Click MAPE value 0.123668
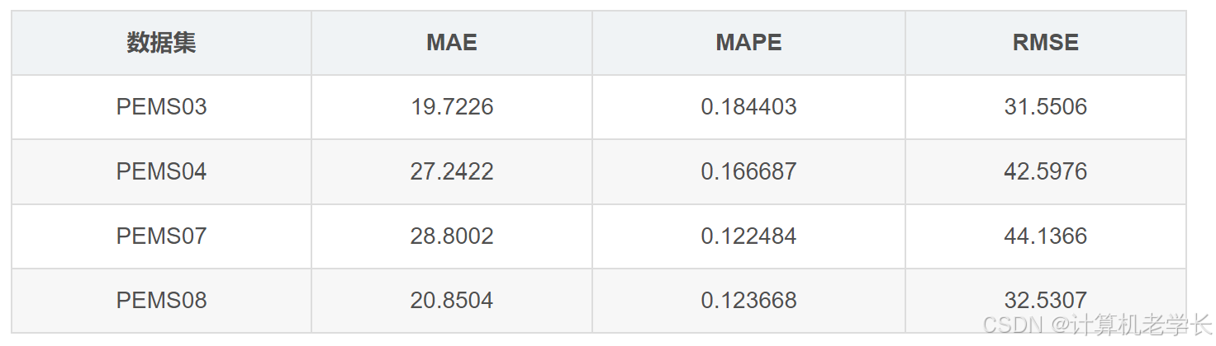This screenshot has width=1216, height=346. point(748,301)
